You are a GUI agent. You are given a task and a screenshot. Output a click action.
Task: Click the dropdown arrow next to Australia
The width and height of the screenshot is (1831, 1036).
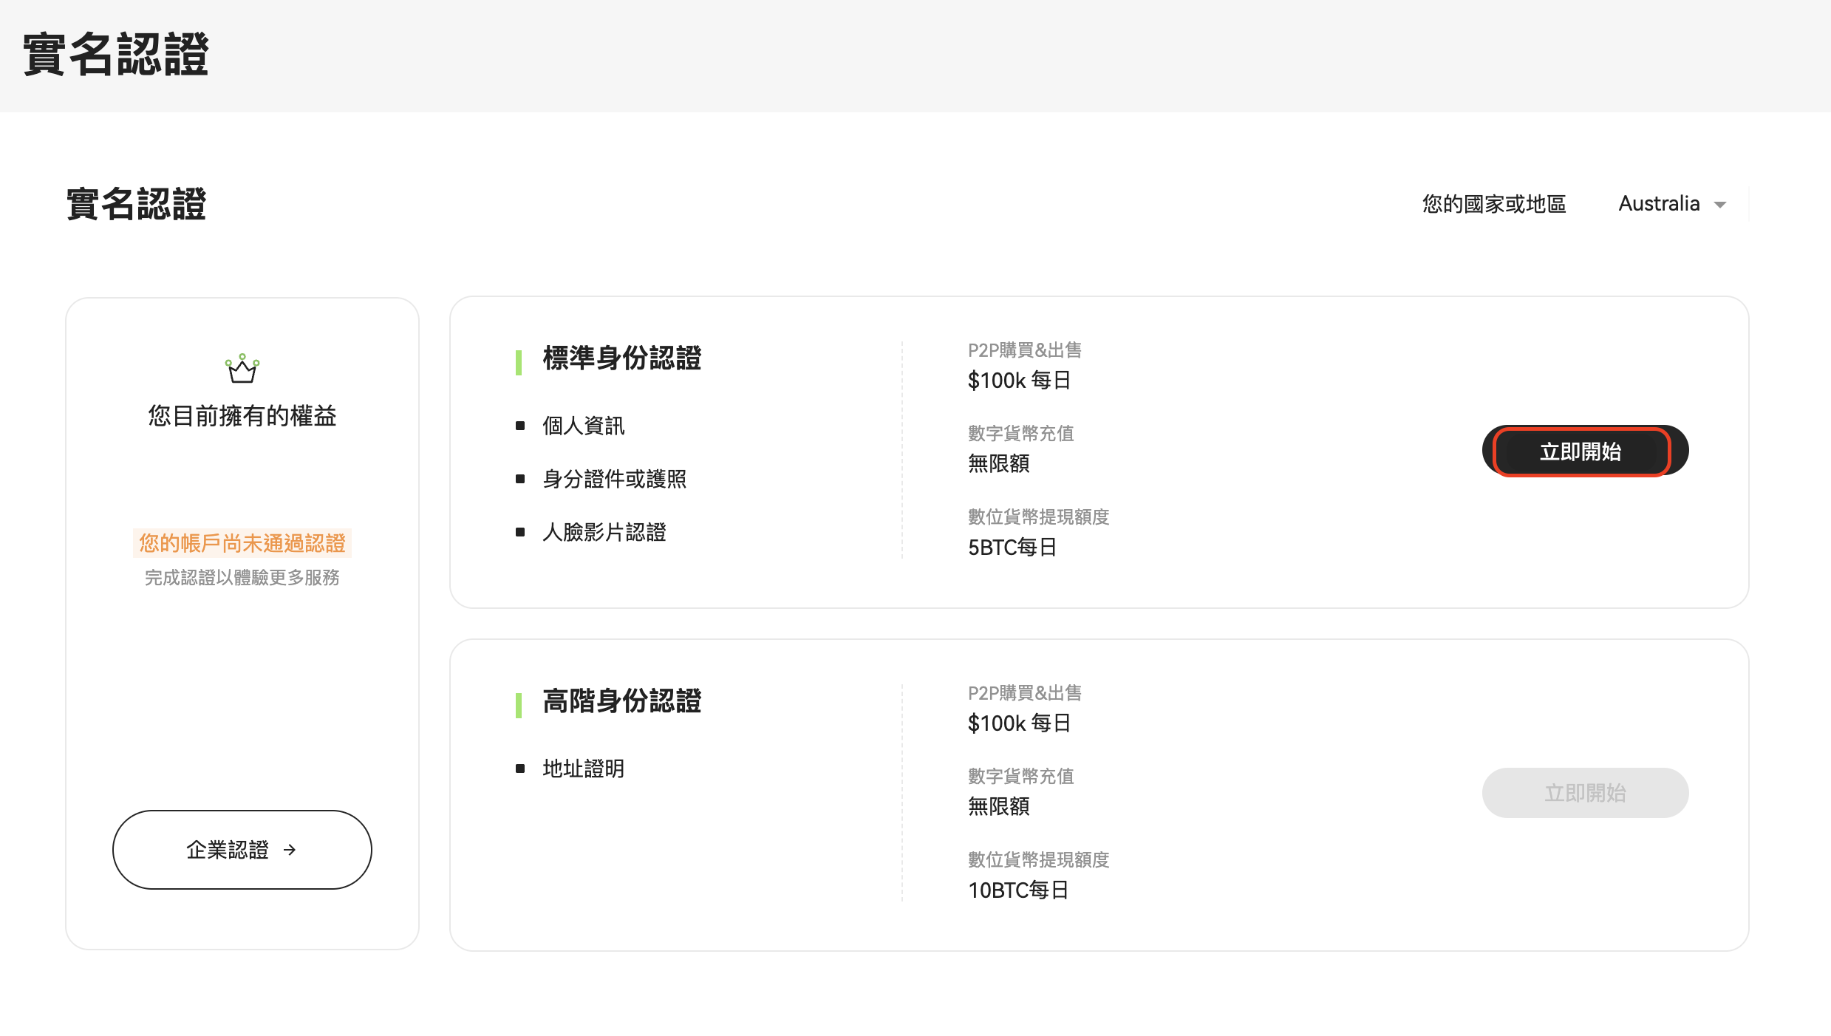point(1720,205)
